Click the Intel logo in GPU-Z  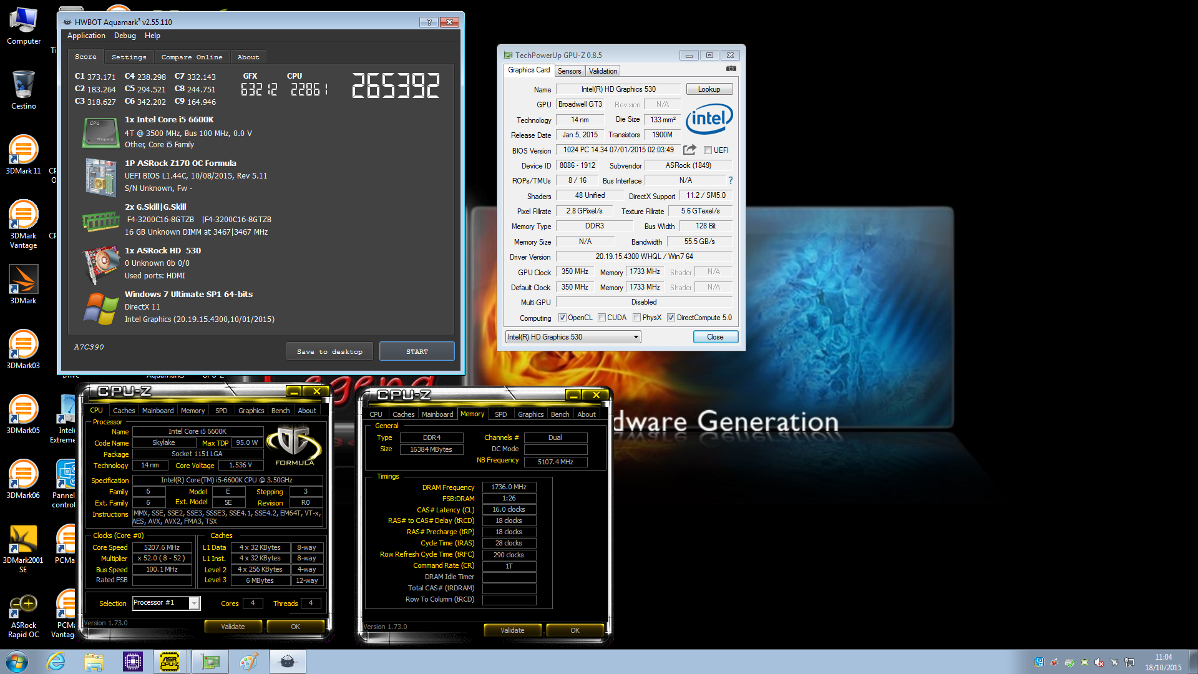pos(709,119)
